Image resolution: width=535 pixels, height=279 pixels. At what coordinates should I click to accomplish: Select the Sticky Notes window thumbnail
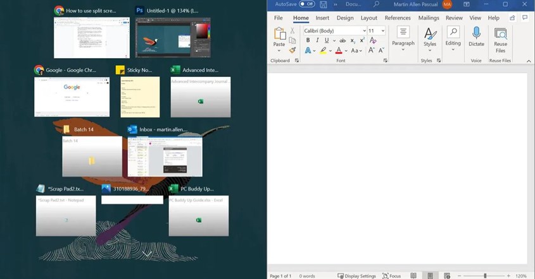coord(140,97)
